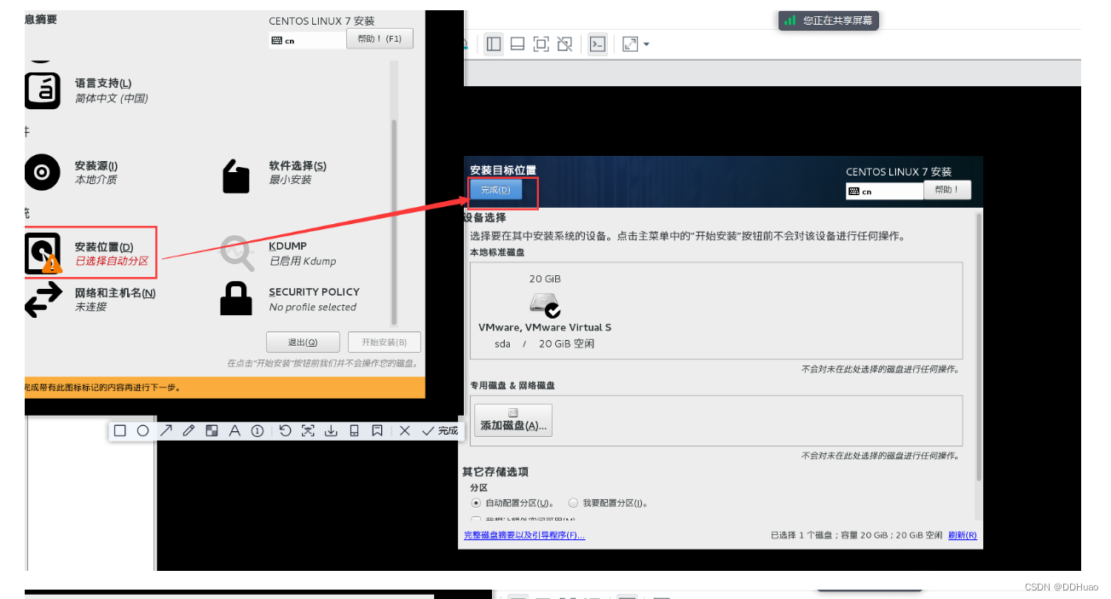The width and height of the screenshot is (1111, 599).
Task: Select the ellipse annotation tool
Action: 143,431
